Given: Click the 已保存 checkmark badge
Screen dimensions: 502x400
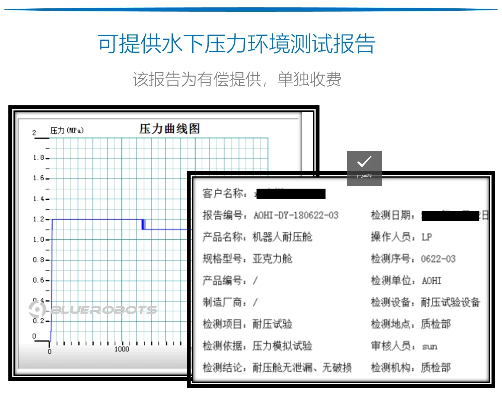Looking at the screenshot, I should coord(364,168).
